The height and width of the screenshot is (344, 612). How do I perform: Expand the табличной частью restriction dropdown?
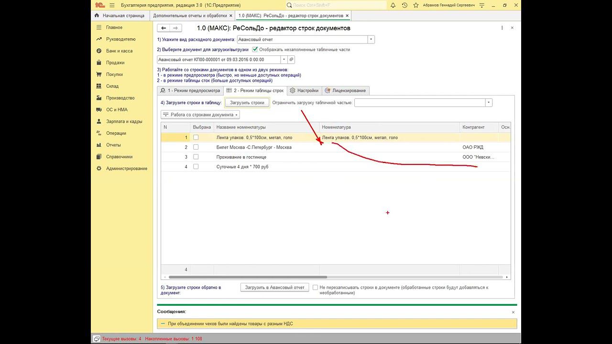point(489,103)
